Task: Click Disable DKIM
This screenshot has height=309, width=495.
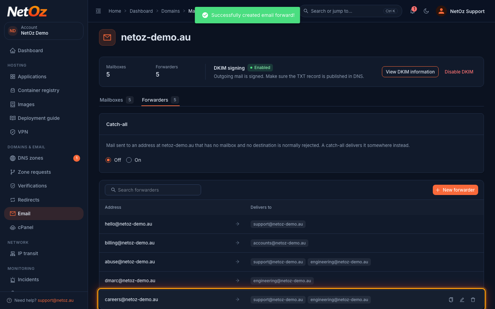Action: [459, 72]
